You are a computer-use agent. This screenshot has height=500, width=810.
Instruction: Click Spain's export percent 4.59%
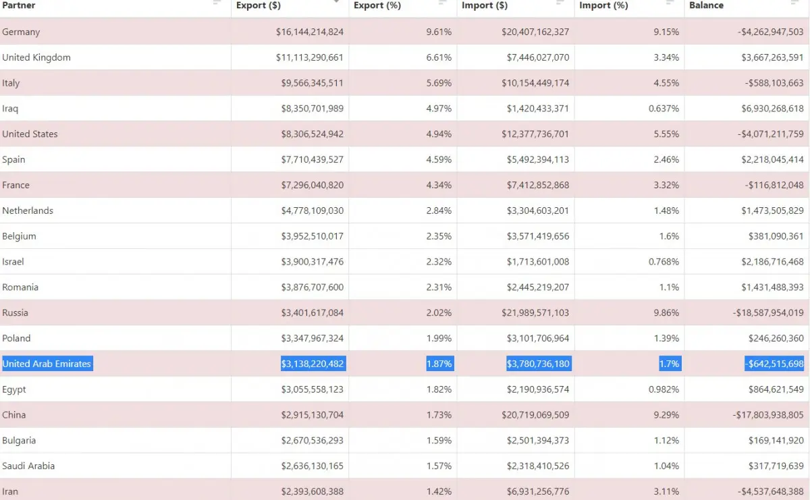click(439, 159)
